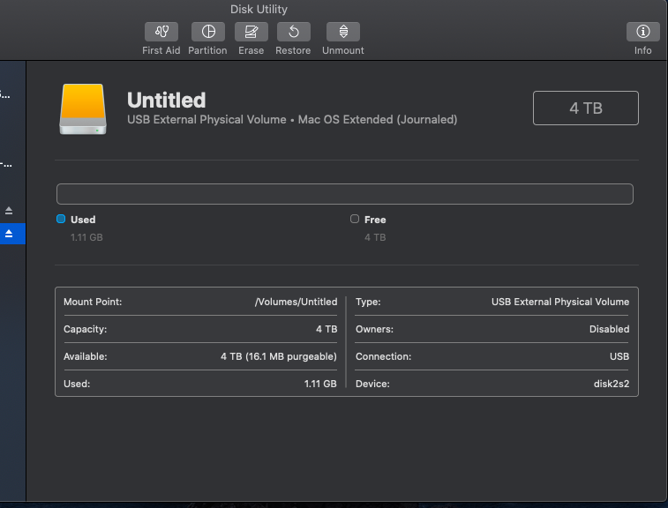Click the USB External Physical Volume subtitle
Viewport: 668px width, 508px height.
pyautogui.click(x=292, y=120)
